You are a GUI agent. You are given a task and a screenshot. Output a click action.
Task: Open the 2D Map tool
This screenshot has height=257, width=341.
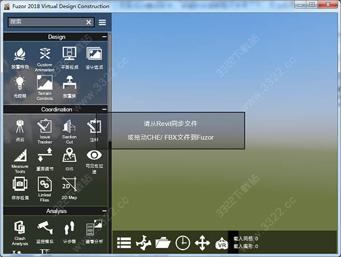[69, 188]
